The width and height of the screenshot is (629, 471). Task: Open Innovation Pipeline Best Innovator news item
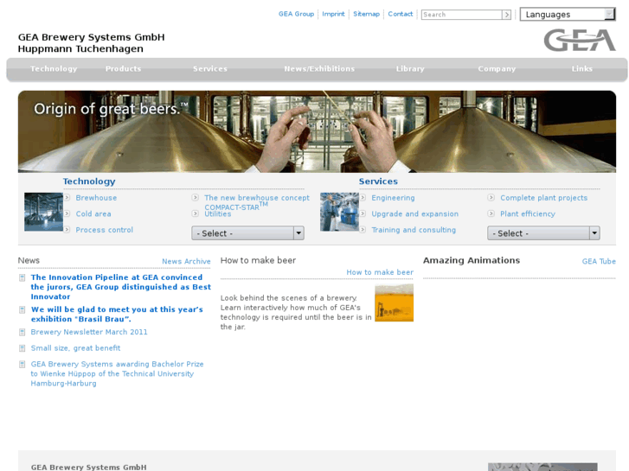coord(121,287)
